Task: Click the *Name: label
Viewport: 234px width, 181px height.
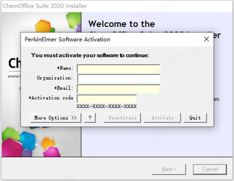Action: (65, 68)
